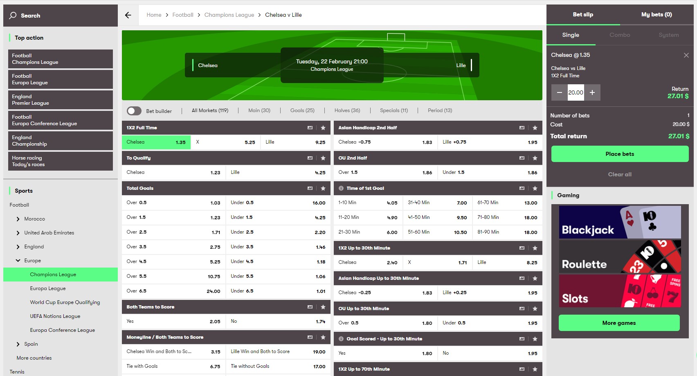Favorite the Total Goals market star
Image resolution: width=697 pixels, height=376 pixels.
(323, 188)
